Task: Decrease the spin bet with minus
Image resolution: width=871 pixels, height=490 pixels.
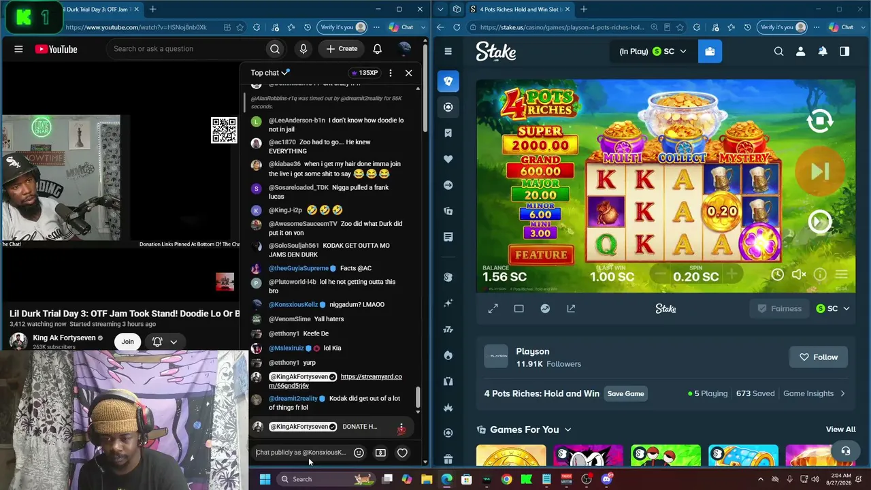Action: (x=659, y=274)
